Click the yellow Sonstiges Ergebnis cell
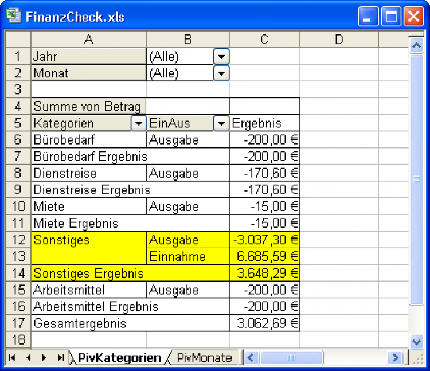This screenshot has height=371, width=430. point(89,273)
